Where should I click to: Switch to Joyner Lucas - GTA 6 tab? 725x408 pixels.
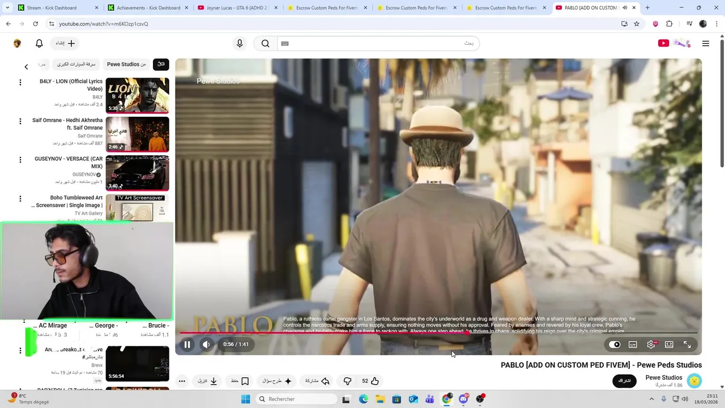pyautogui.click(x=238, y=8)
